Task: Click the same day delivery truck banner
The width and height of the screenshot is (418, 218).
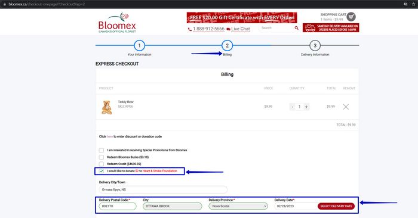Action: click(x=331, y=27)
